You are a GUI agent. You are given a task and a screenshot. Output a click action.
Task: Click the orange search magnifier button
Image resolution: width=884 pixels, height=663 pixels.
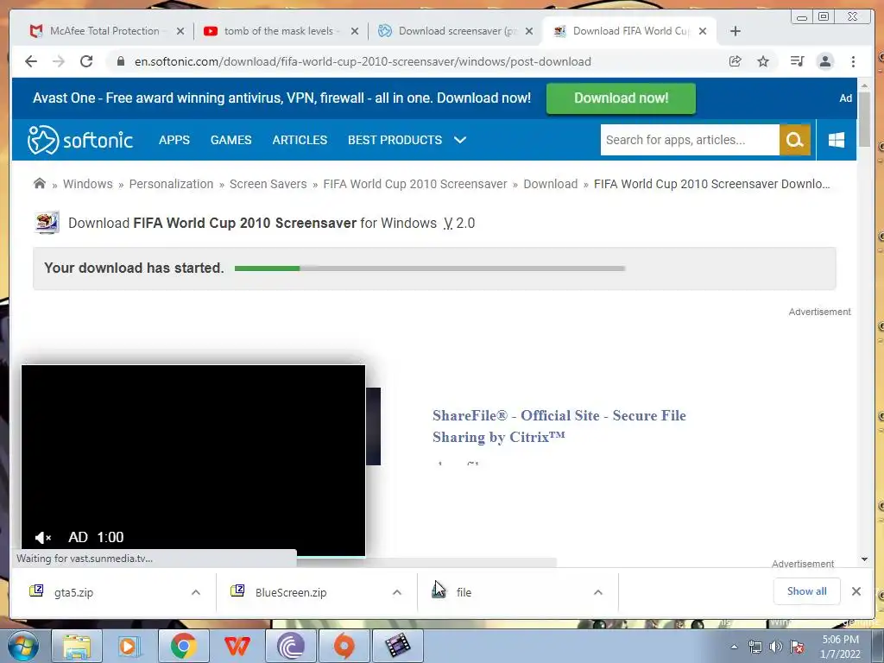pos(795,140)
